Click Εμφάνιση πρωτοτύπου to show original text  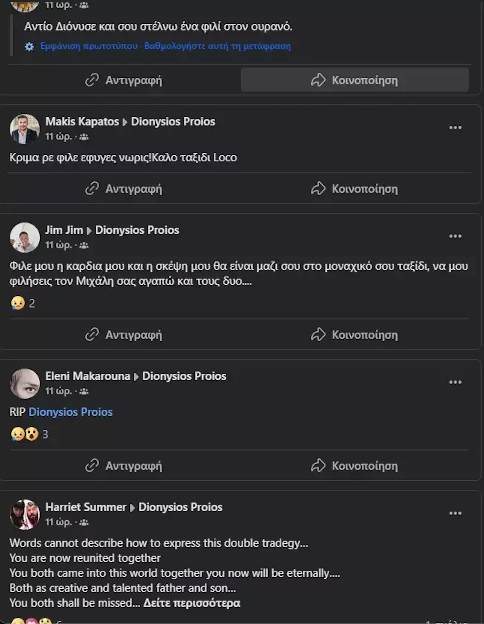(89, 46)
